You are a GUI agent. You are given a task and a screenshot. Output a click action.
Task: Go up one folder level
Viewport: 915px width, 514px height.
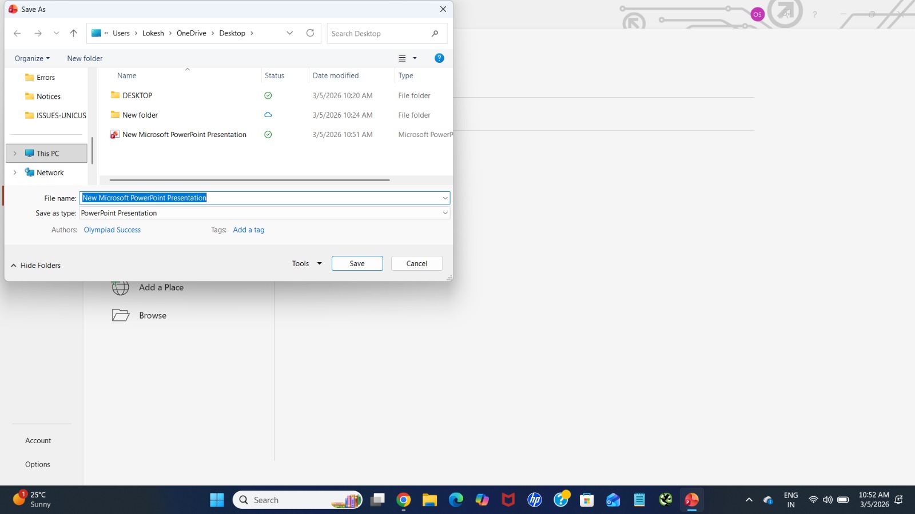73,33
